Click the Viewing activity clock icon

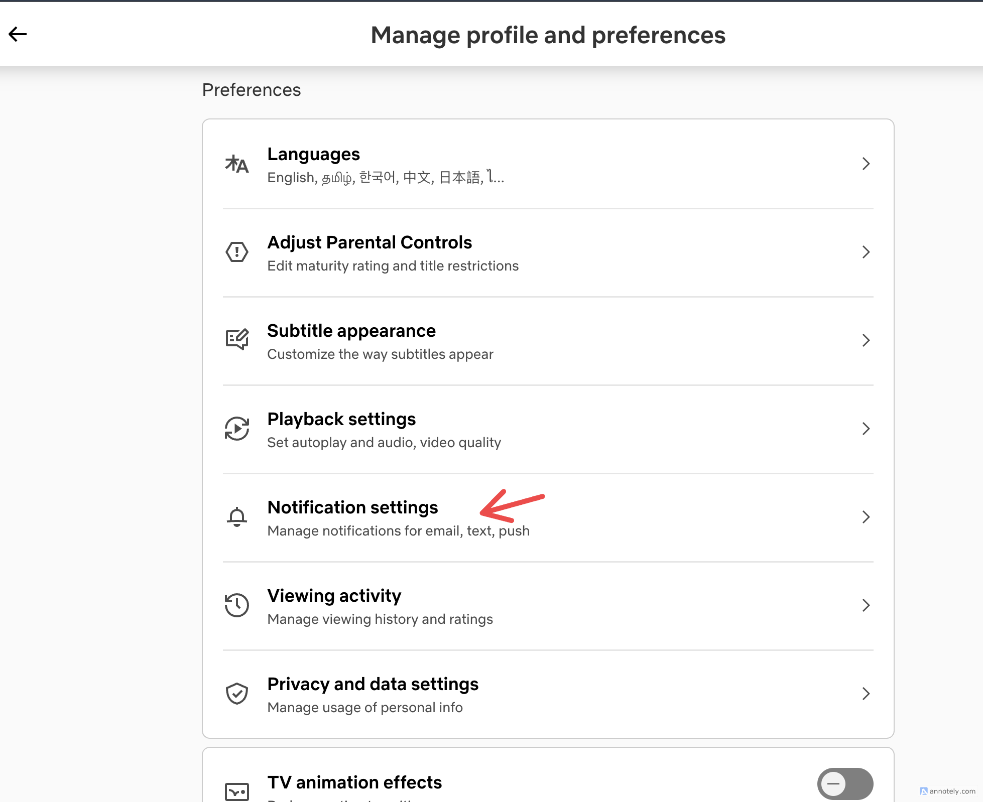(x=236, y=605)
